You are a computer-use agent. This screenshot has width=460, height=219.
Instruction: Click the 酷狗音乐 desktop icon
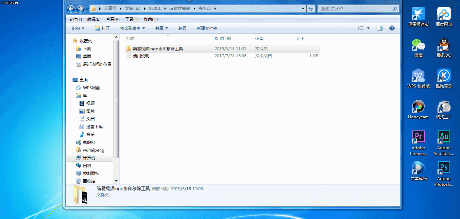444,79
